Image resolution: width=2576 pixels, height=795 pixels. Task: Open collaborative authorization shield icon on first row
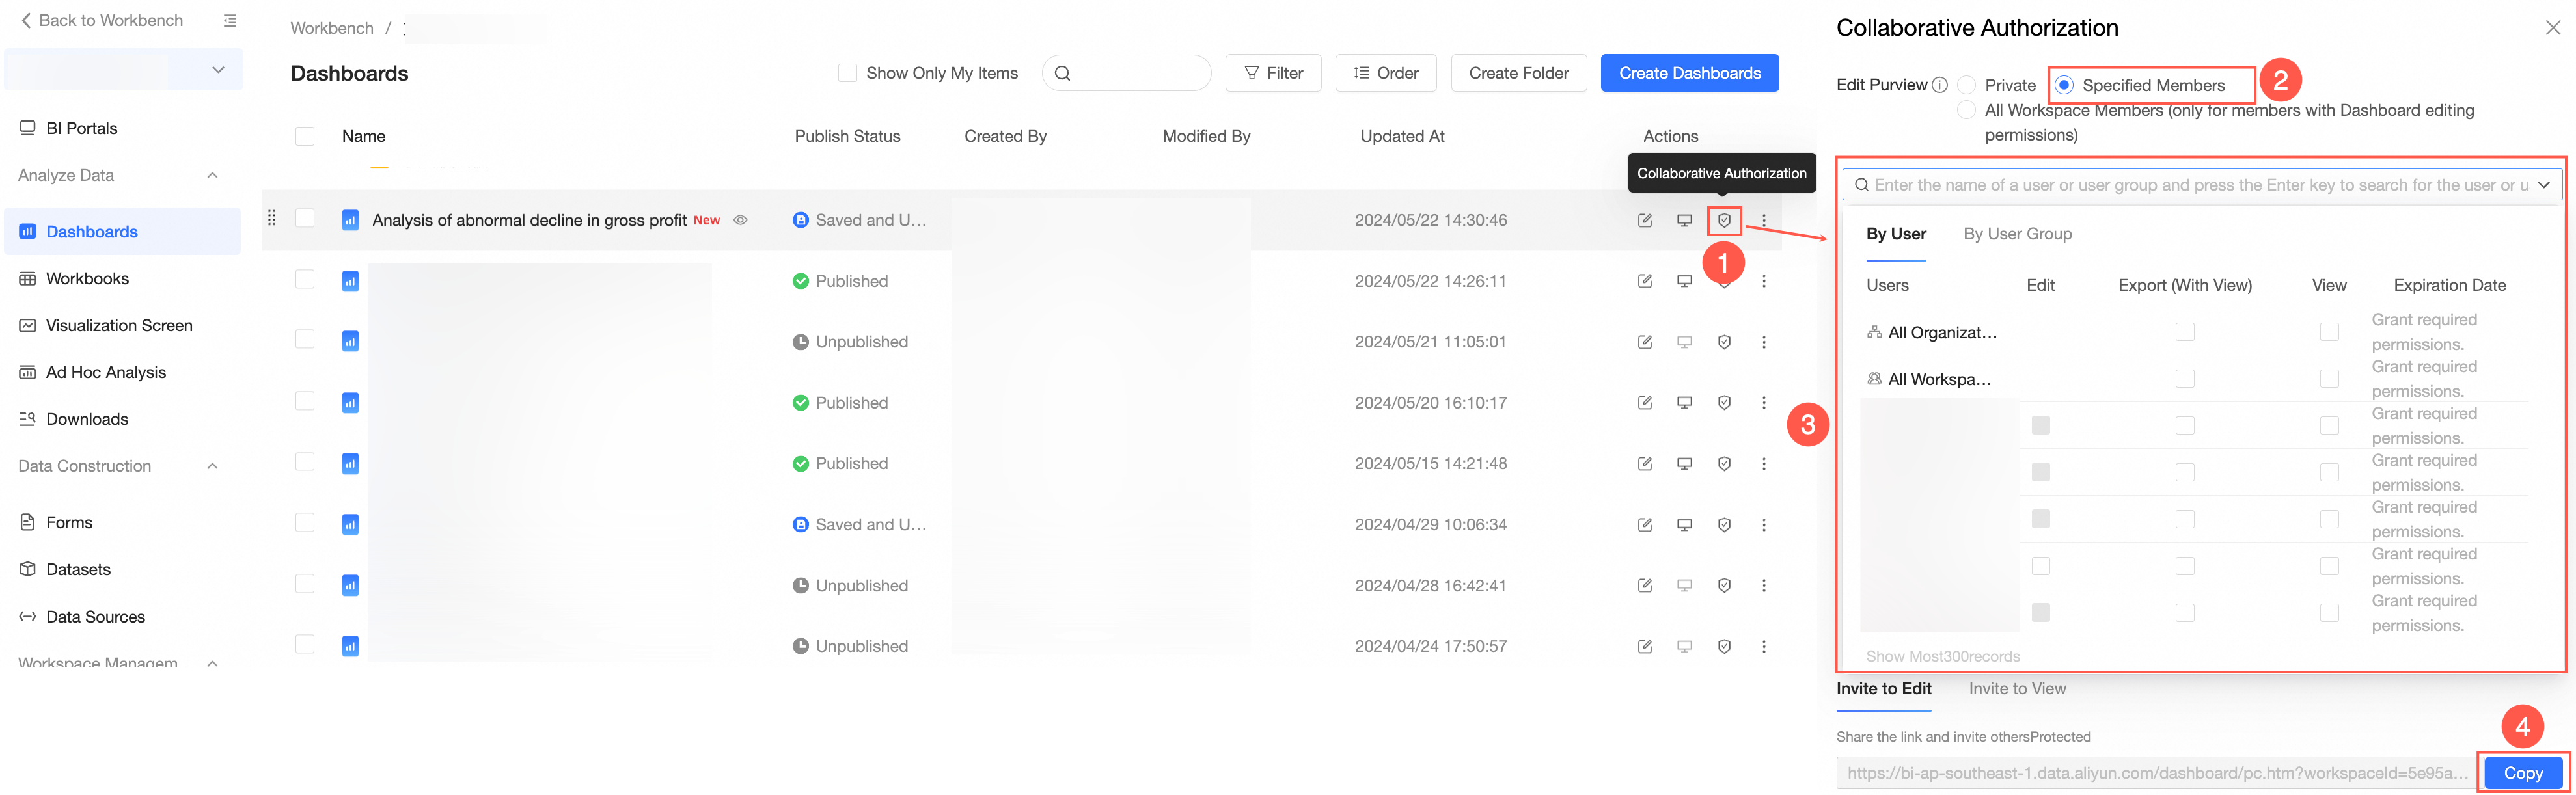point(1724,220)
